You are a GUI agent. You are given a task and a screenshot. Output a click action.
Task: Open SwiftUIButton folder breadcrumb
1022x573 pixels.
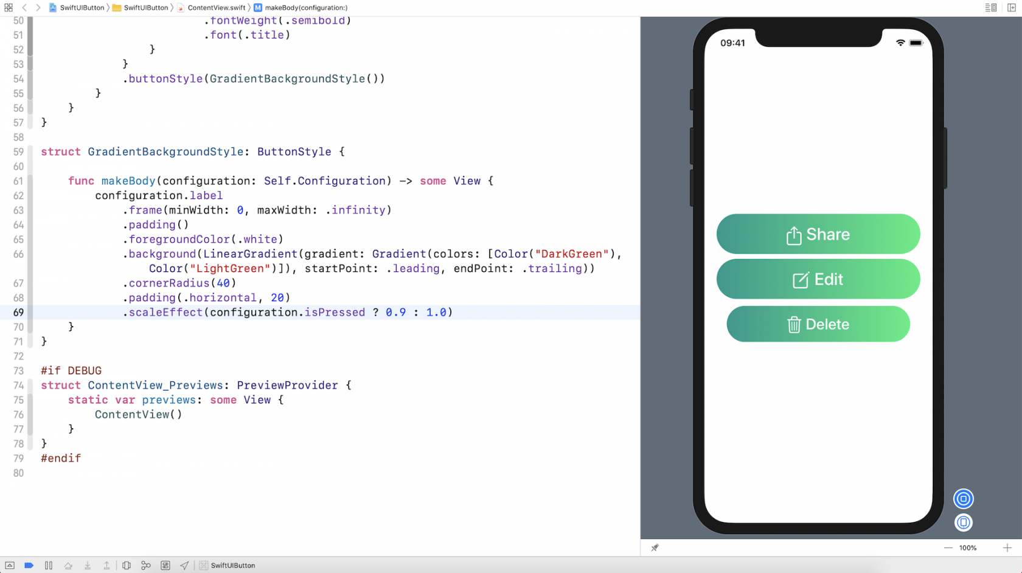point(145,8)
